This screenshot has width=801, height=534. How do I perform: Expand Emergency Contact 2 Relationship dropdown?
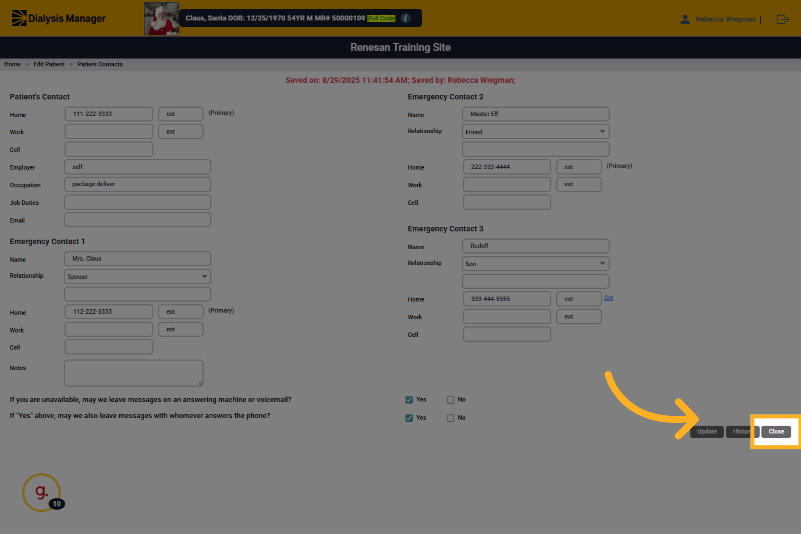(535, 132)
